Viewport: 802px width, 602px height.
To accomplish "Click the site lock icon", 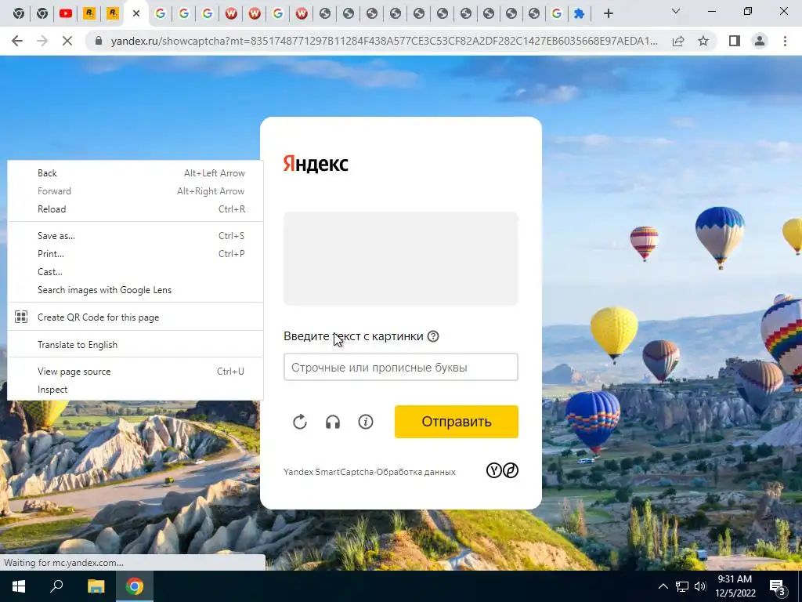I will (x=99, y=41).
